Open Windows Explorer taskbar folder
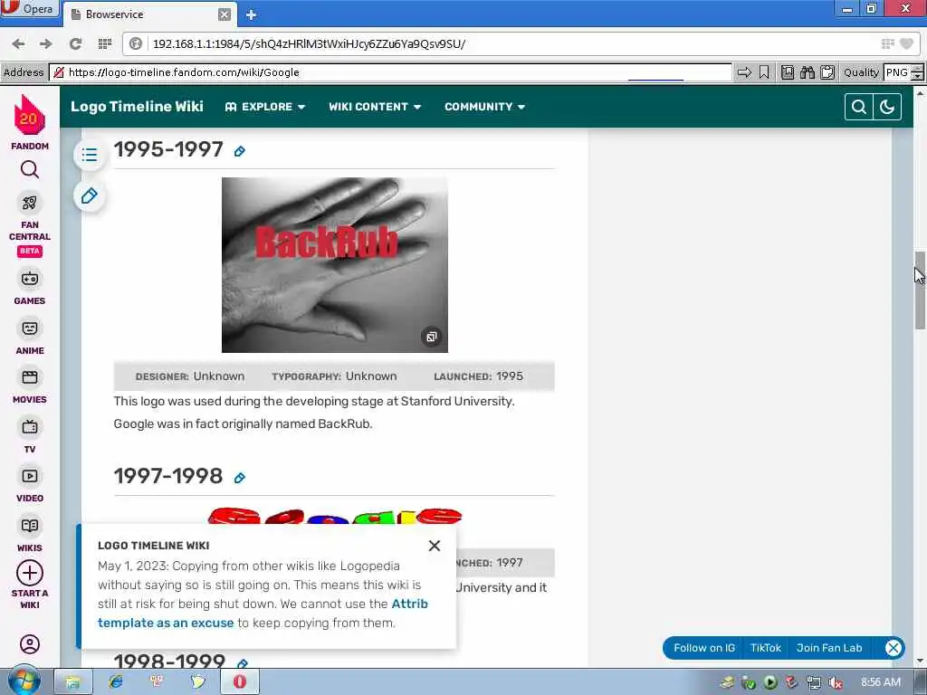Image resolution: width=927 pixels, height=695 pixels. coord(72,681)
